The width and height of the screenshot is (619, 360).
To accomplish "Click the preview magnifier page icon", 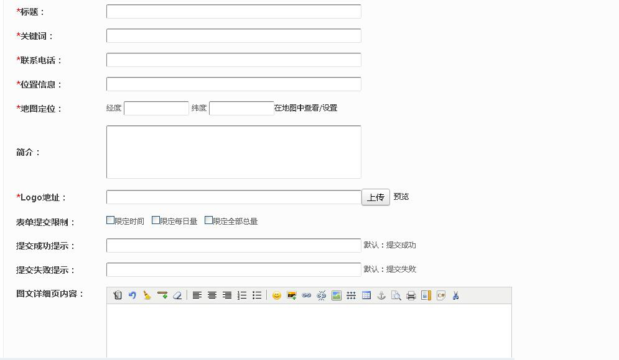I will tap(396, 295).
